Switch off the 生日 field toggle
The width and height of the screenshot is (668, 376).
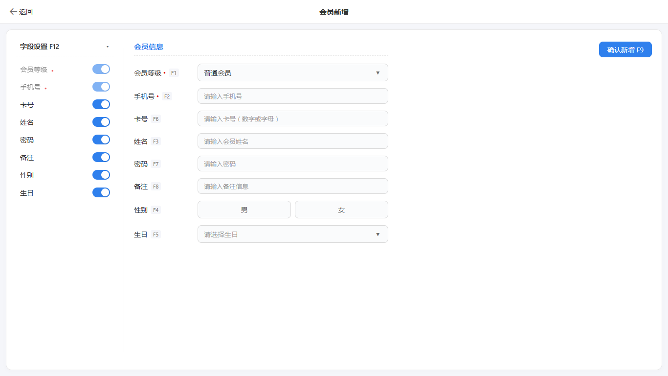point(101,192)
